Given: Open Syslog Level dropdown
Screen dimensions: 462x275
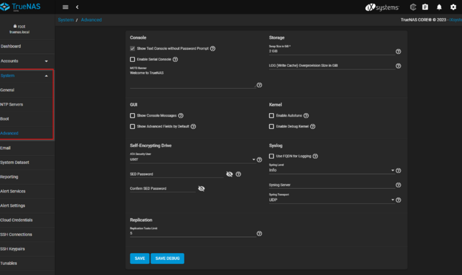Looking at the screenshot, I should [332, 170].
